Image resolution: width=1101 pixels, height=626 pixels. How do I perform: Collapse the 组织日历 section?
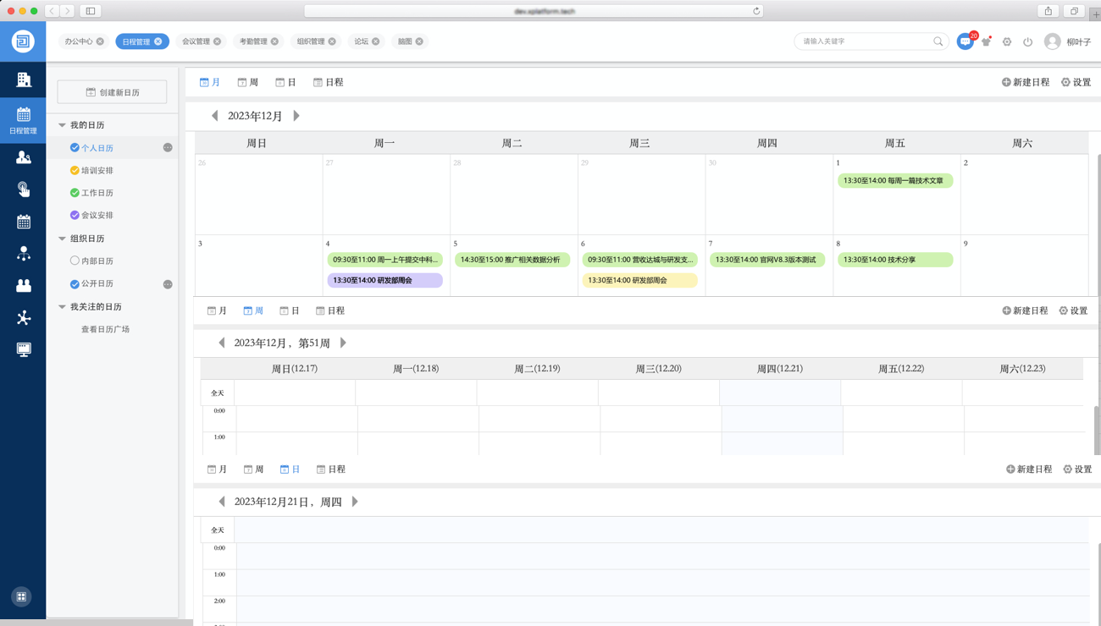[x=62, y=239]
